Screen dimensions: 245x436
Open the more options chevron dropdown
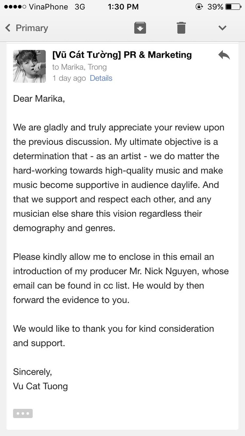tap(222, 28)
